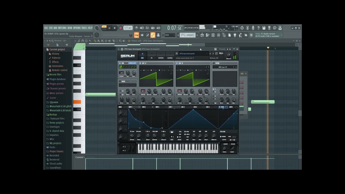Open the project info chat icon
The height and width of the screenshot is (194, 345).
(275, 28)
